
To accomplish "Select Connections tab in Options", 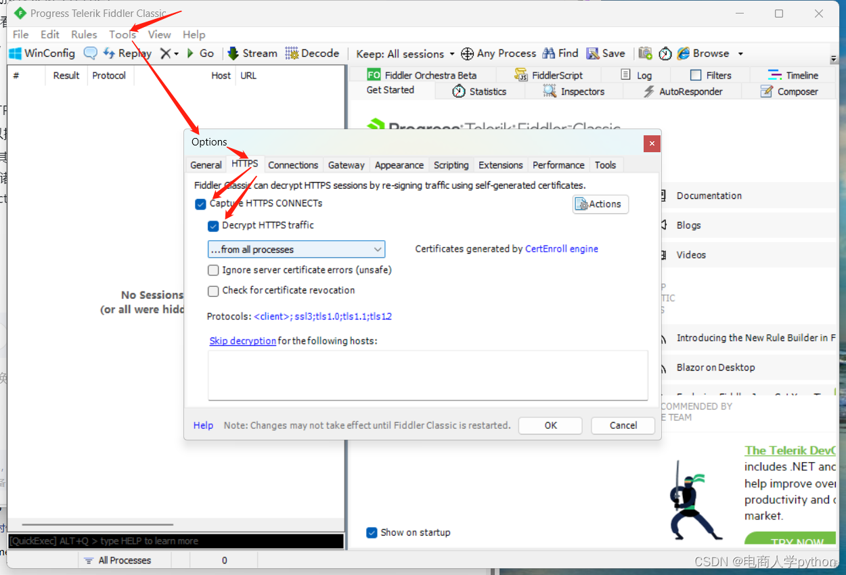I will (x=293, y=165).
